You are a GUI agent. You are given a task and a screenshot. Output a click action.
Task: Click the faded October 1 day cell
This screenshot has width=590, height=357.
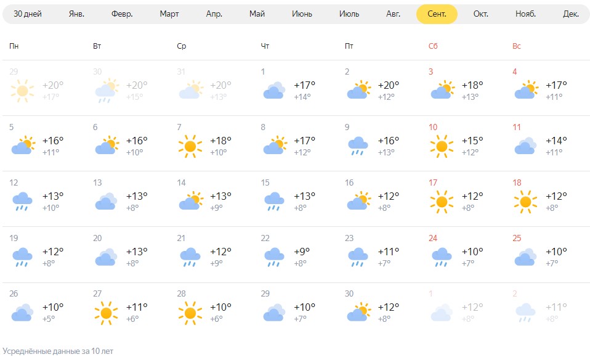click(463, 311)
